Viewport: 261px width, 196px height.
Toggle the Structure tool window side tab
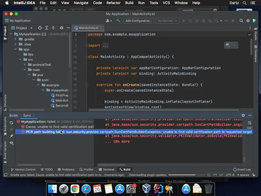coord(5,103)
